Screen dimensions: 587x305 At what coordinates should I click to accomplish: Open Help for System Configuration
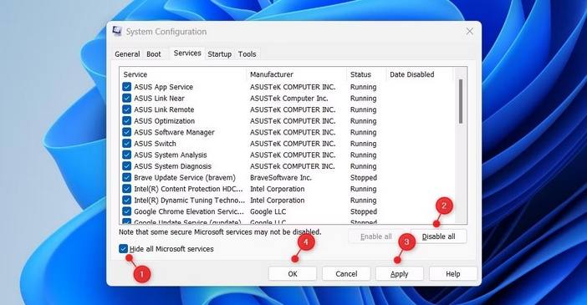tap(453, 273)
